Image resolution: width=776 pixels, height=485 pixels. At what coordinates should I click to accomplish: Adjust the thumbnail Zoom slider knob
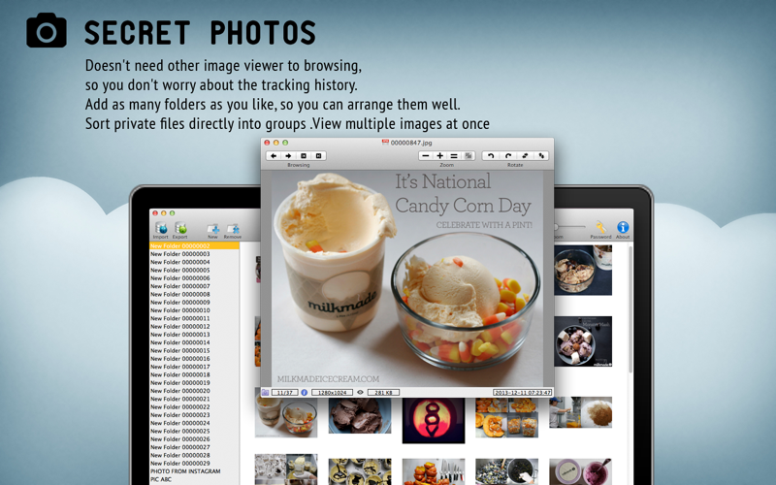tap(556, 227)
